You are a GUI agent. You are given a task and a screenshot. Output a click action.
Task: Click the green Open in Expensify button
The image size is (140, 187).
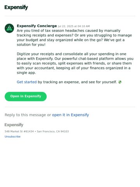(26, 97)
